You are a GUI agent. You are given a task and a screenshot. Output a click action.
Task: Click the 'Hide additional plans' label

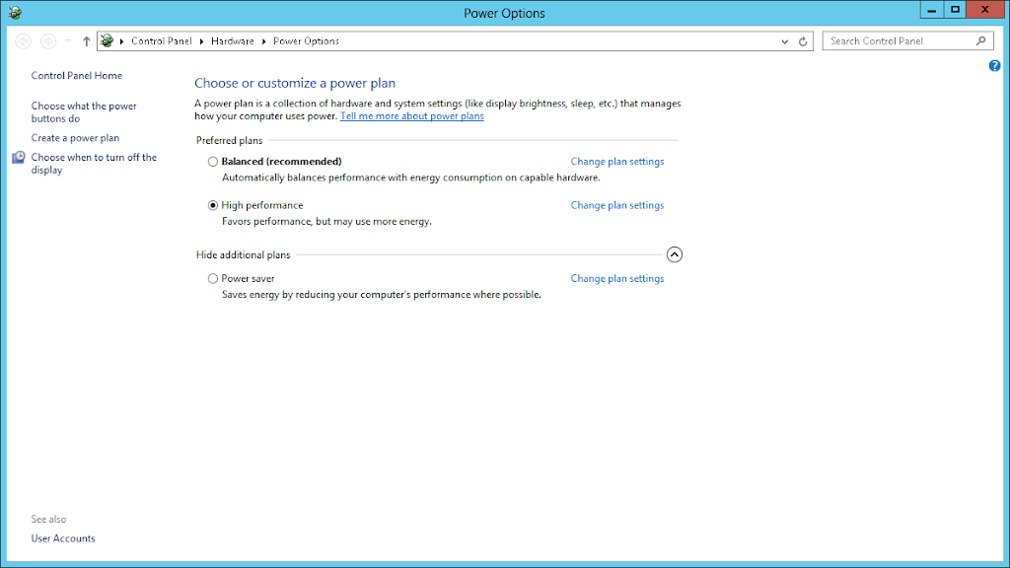tap(244, 255)
